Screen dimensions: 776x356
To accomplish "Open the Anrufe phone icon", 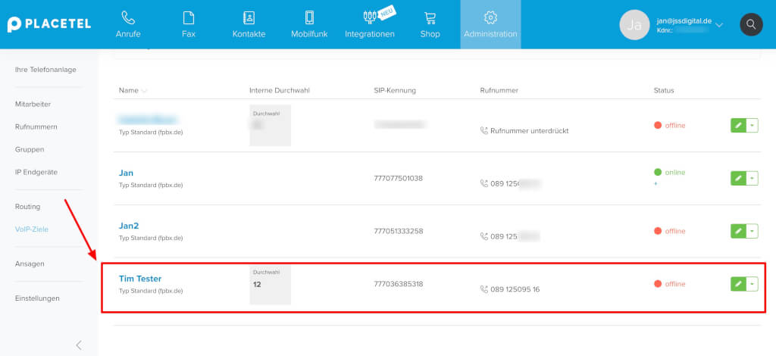I will click(x=128, y=18).
